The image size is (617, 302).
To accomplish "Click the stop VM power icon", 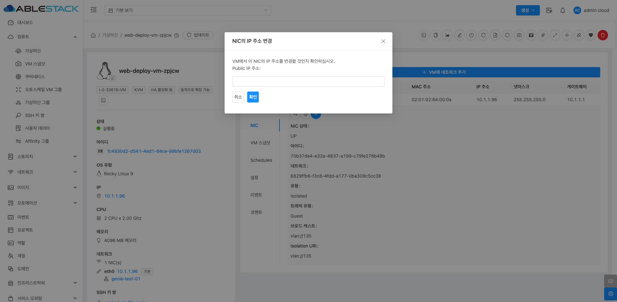I will tap(471, 35).
